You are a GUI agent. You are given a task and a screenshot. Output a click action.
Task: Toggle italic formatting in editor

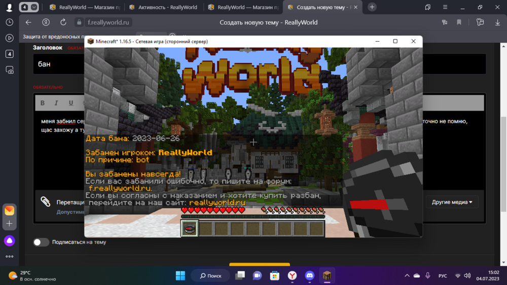(56, 103)
